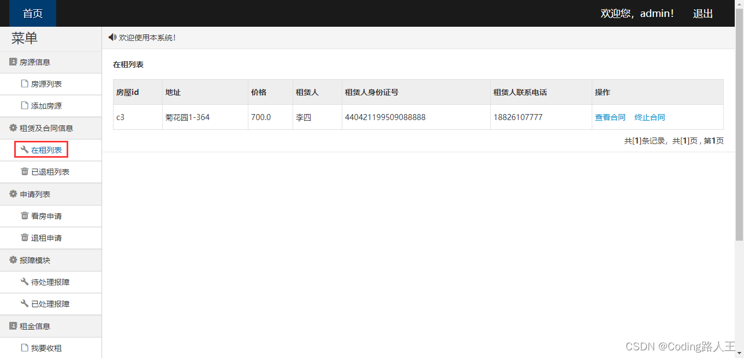Open 已退租列表 menu item
Viewport: 744px width, 358px height.
coord(50,172)
